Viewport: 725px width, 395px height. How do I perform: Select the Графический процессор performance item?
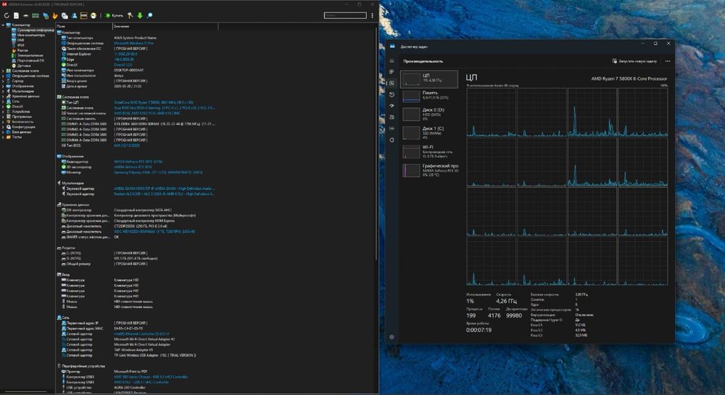(429, 170)
